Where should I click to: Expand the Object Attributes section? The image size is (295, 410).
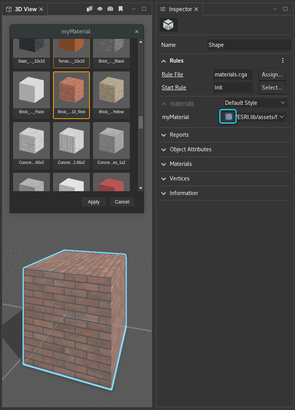(x=191, y=149)
